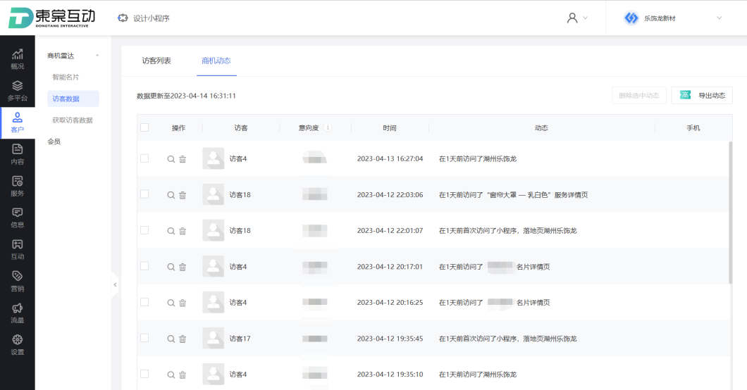This screenshot has height=390, width=747.
Task: Open the 服务 sidebar section
Action: pos(17,186)
